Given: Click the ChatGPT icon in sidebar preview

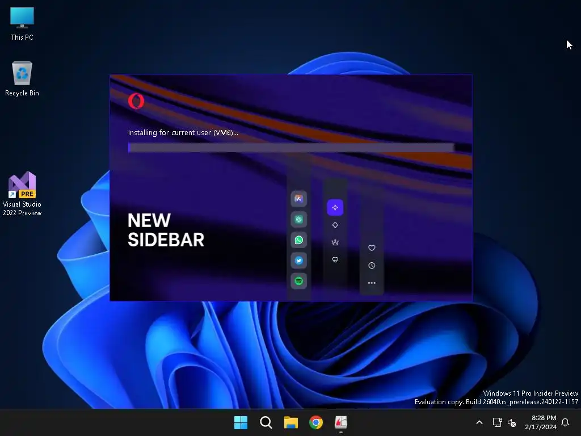Looking at the screenshot, I should [298, 220].
